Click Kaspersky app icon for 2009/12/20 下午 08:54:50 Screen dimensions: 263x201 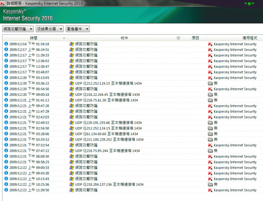[x=210, y=89]
